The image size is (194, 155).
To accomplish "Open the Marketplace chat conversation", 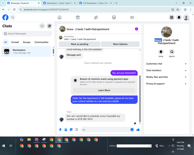I will [x=26, y=52].
